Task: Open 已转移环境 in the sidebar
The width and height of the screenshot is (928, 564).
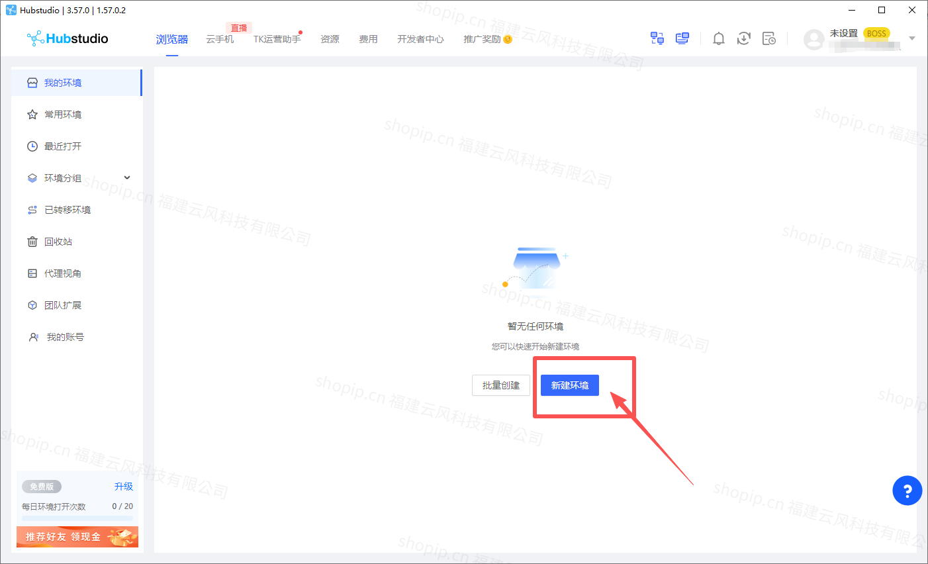Action: pos(77,210)
